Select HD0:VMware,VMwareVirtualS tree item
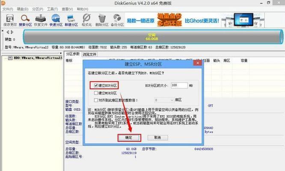The height and width of the screenshot is (171, 285). (x=38, y=58)
